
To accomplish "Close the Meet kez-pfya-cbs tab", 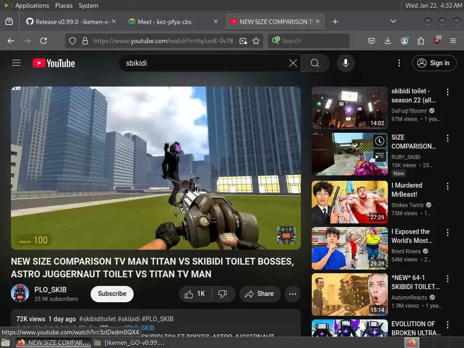I will tap(216, 21).
